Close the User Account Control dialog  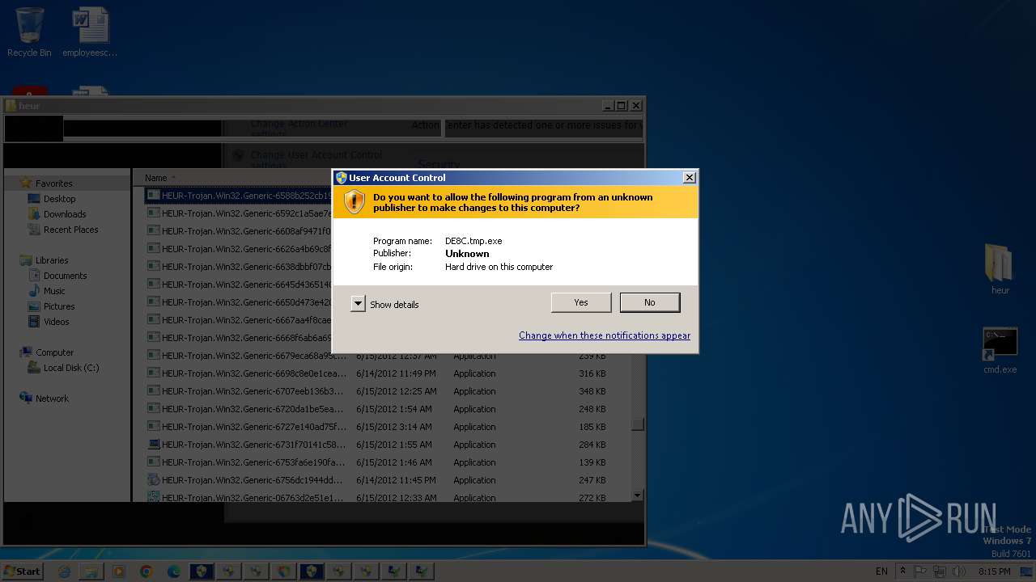690,178
